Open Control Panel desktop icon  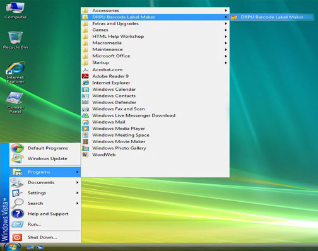[x=15, y=102]
